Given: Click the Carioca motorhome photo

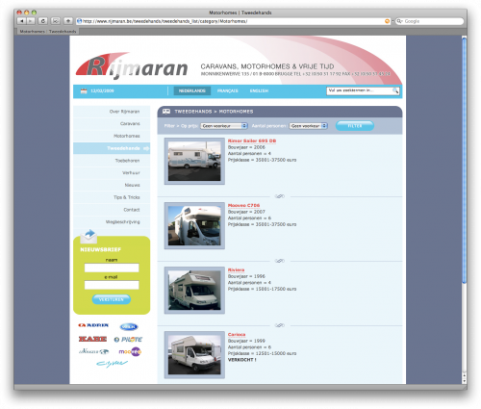Looking at the screenshot, I should (x=194, y=354).
